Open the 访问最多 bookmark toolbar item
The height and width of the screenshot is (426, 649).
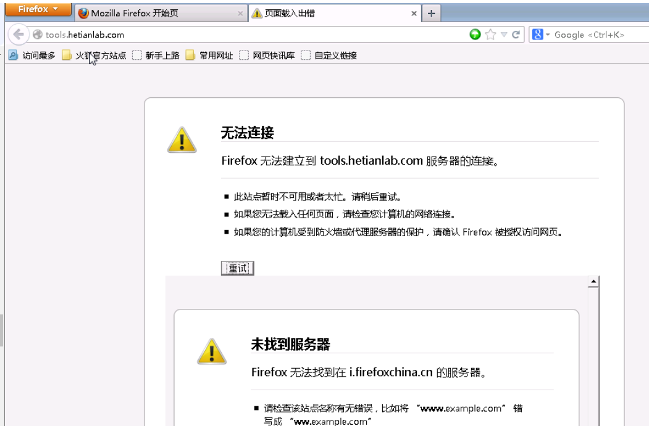[32, 55]
